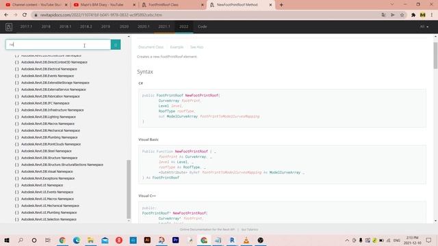Image resolution: width=438 pixels, height=246 pixels.
Task: Open the browser extensions puzzle icon
Action: pos(413,15)
